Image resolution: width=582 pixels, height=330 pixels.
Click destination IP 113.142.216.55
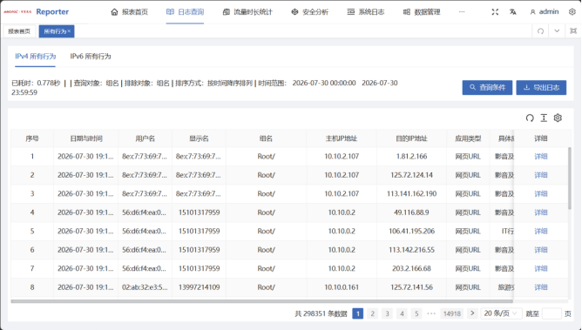pos(411,250)
